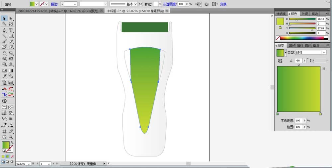Enable Draw Behind mode

pos(7,162)
